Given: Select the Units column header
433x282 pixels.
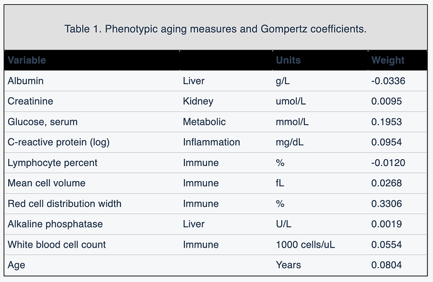Looking at the screenshot, I should point(288,60).
